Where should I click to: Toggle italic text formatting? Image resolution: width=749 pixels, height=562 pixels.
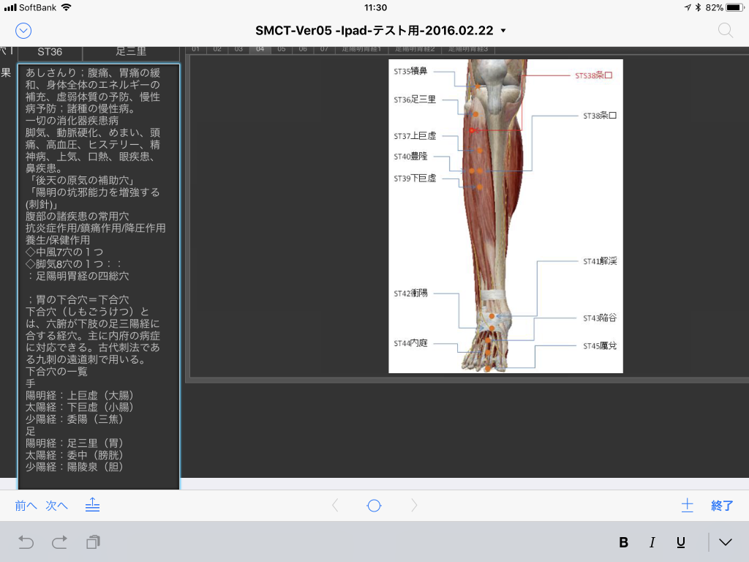tap(652, 542)
